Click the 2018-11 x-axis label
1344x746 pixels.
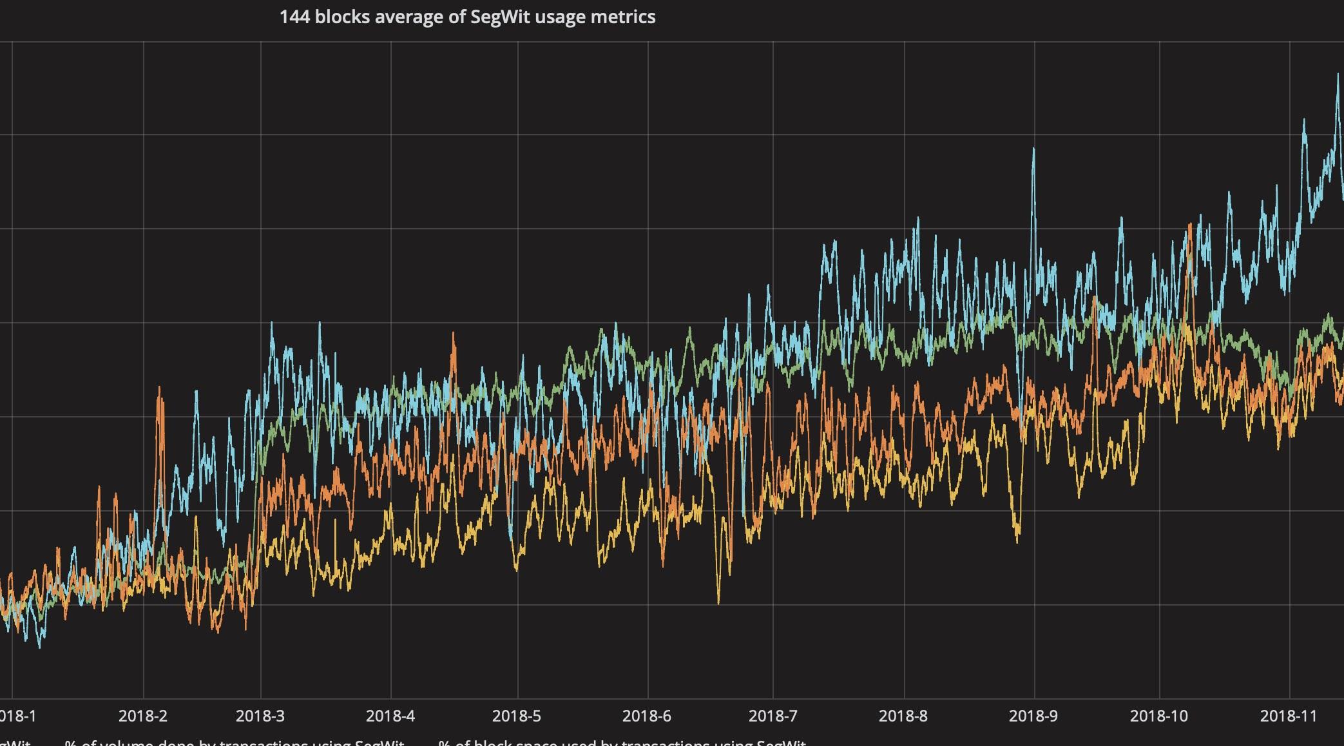[x=1289, y=716]
